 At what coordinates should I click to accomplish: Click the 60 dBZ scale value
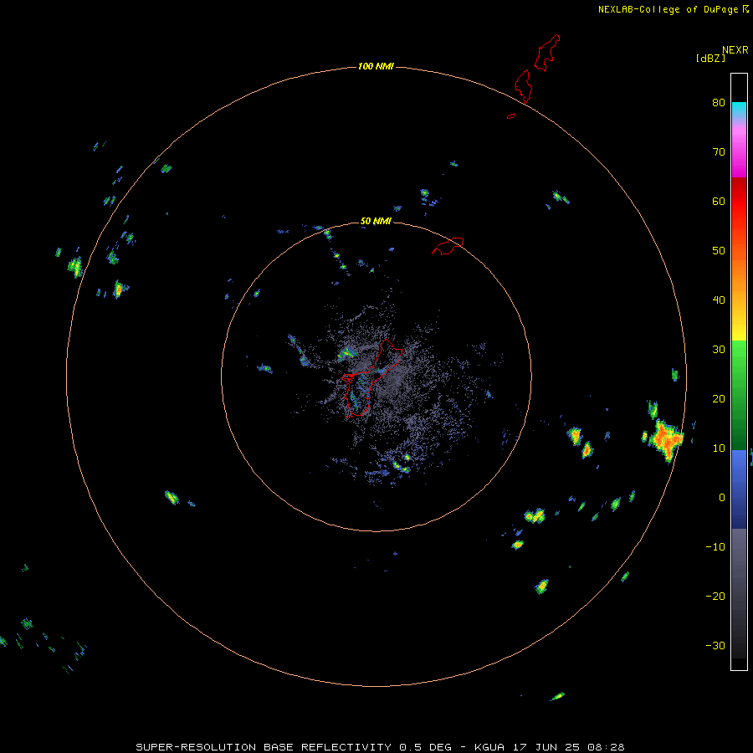click(719, 201)
